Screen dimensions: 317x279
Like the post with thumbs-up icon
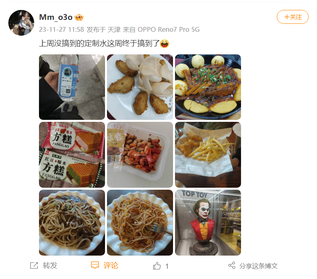157,266
